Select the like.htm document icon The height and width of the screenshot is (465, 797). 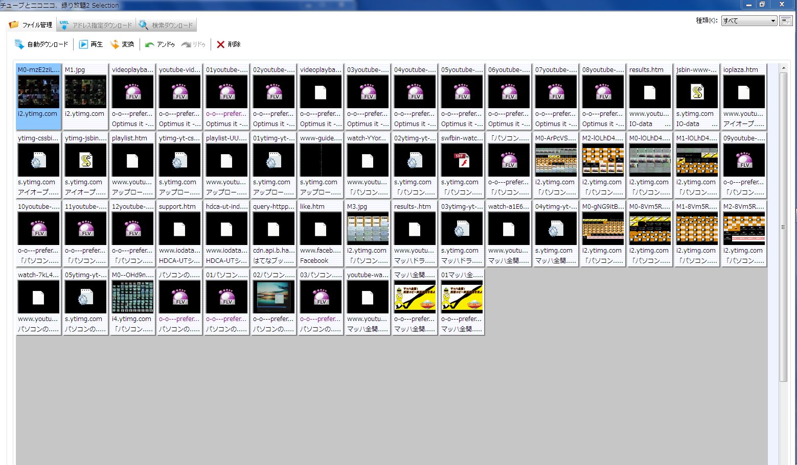(x=321, y=229)
